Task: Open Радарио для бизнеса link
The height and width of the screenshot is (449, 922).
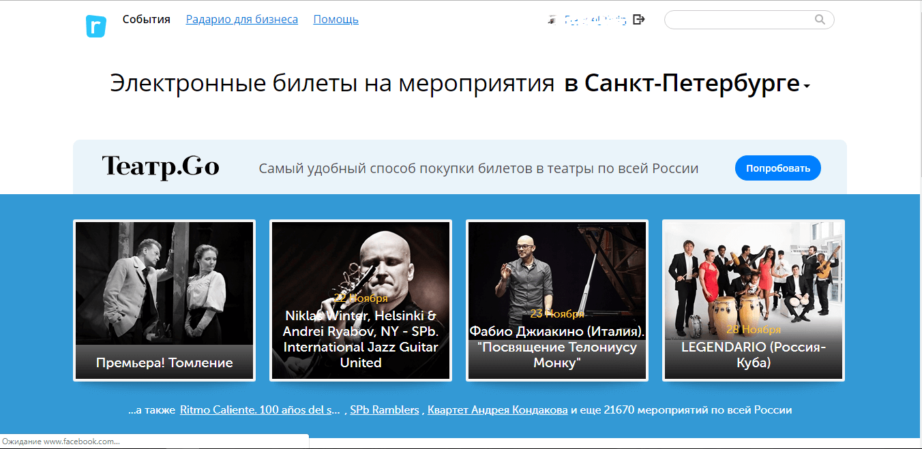Action: pos(241,19)
